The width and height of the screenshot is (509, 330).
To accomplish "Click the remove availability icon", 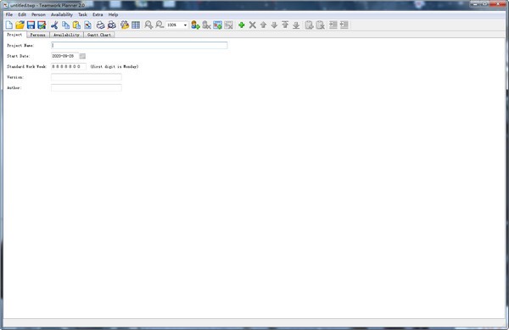I will pyautogui.click(x=228, y=25).
